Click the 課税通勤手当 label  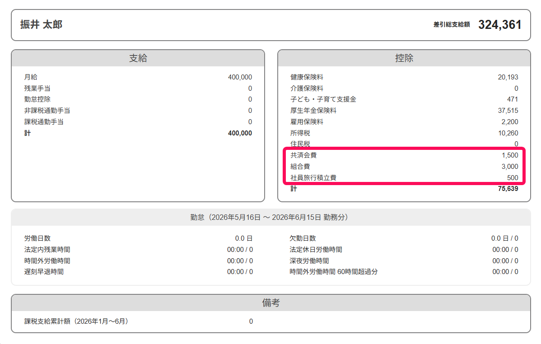[44, 122]
